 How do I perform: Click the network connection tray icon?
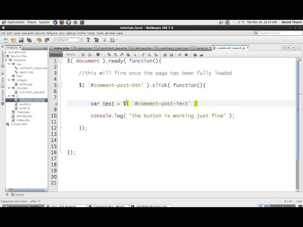(x=227, y=22)
